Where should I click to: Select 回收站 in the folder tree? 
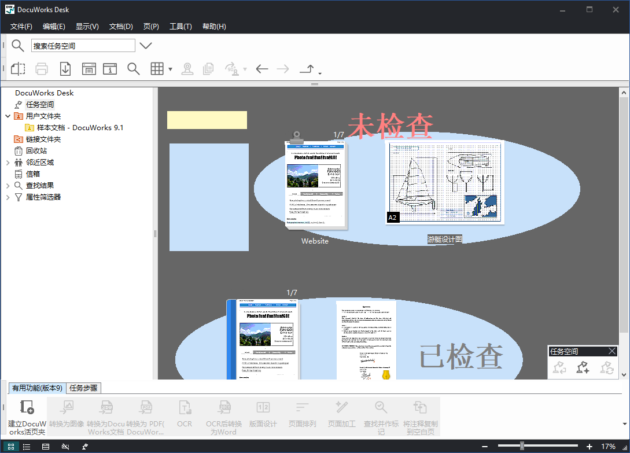coord(36,151)
